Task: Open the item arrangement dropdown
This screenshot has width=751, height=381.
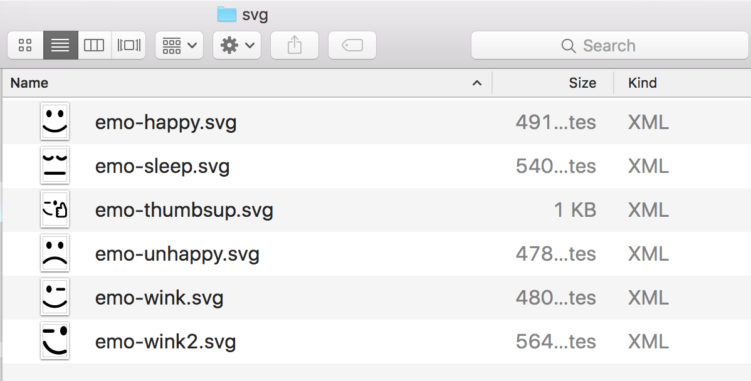Action: pos(179,45)
